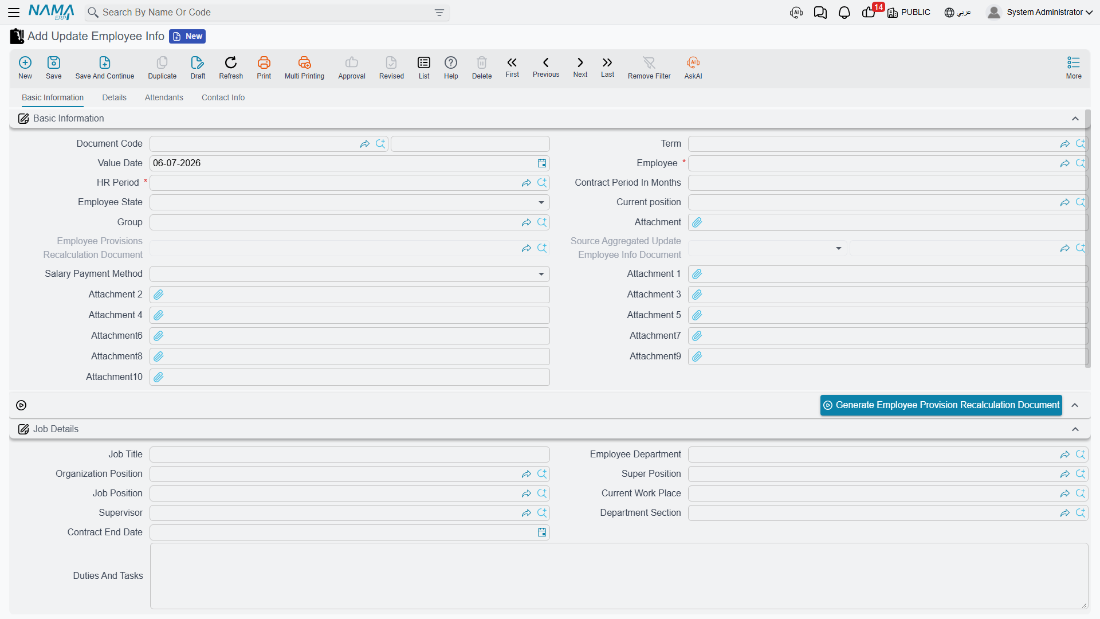Switch to the Details tab
Image resolution: width=1100 pixels, height=619 pixels.
[115, 97]
